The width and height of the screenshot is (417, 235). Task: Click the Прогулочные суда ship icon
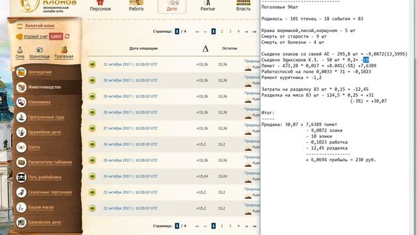tap(21, 117)
